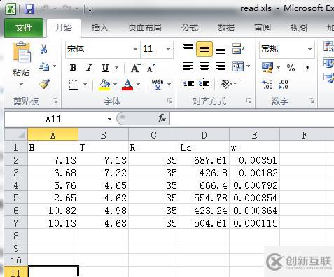Open the underline style dropdown arrow
This screenshot has height=277, width=334.
click(116, 68)
